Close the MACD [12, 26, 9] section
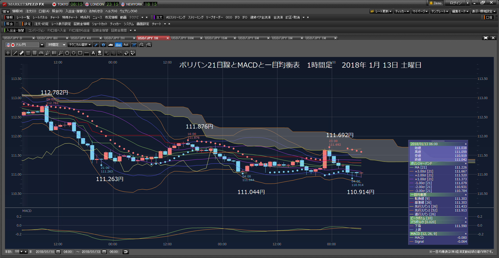 pos(466,234)
